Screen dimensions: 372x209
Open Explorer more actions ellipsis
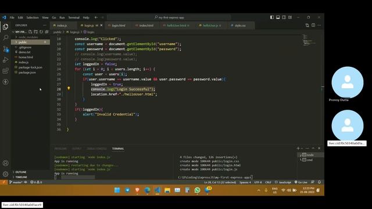[x=45, y=25]
